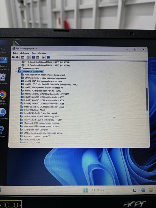Minimize the Диспетчер устройств window
The image size is (156, 208).
(x=127, y=49)
